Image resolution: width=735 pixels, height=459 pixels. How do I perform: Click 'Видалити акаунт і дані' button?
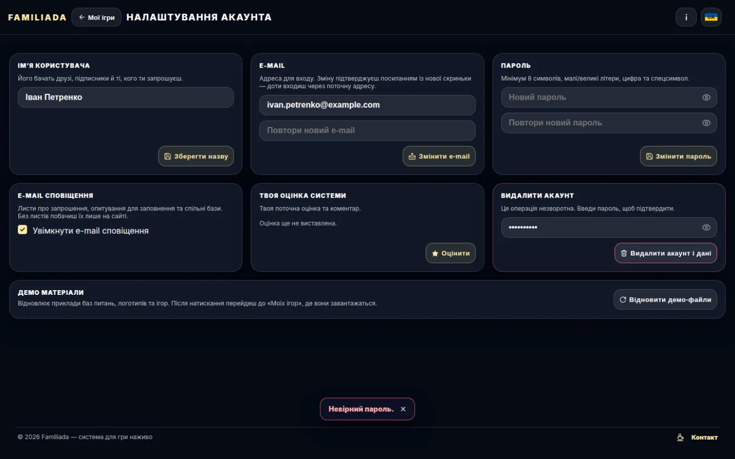coord(666,253)
